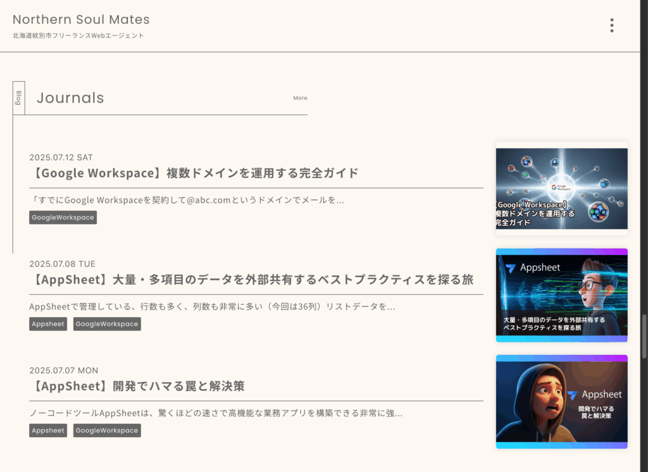Click the 2025.07.07 MON date text

(x=64, y=370)
